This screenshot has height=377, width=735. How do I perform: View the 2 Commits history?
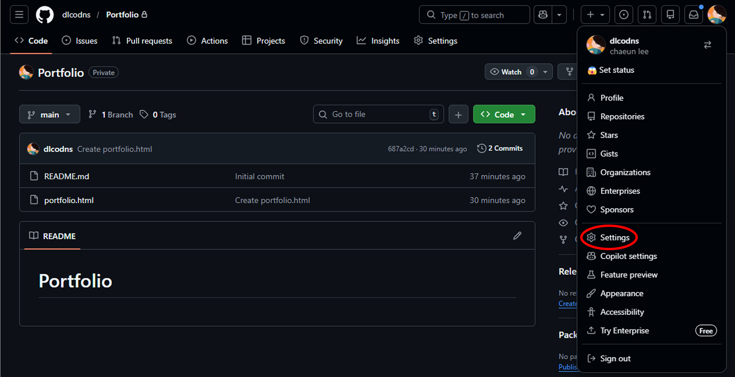500,148
